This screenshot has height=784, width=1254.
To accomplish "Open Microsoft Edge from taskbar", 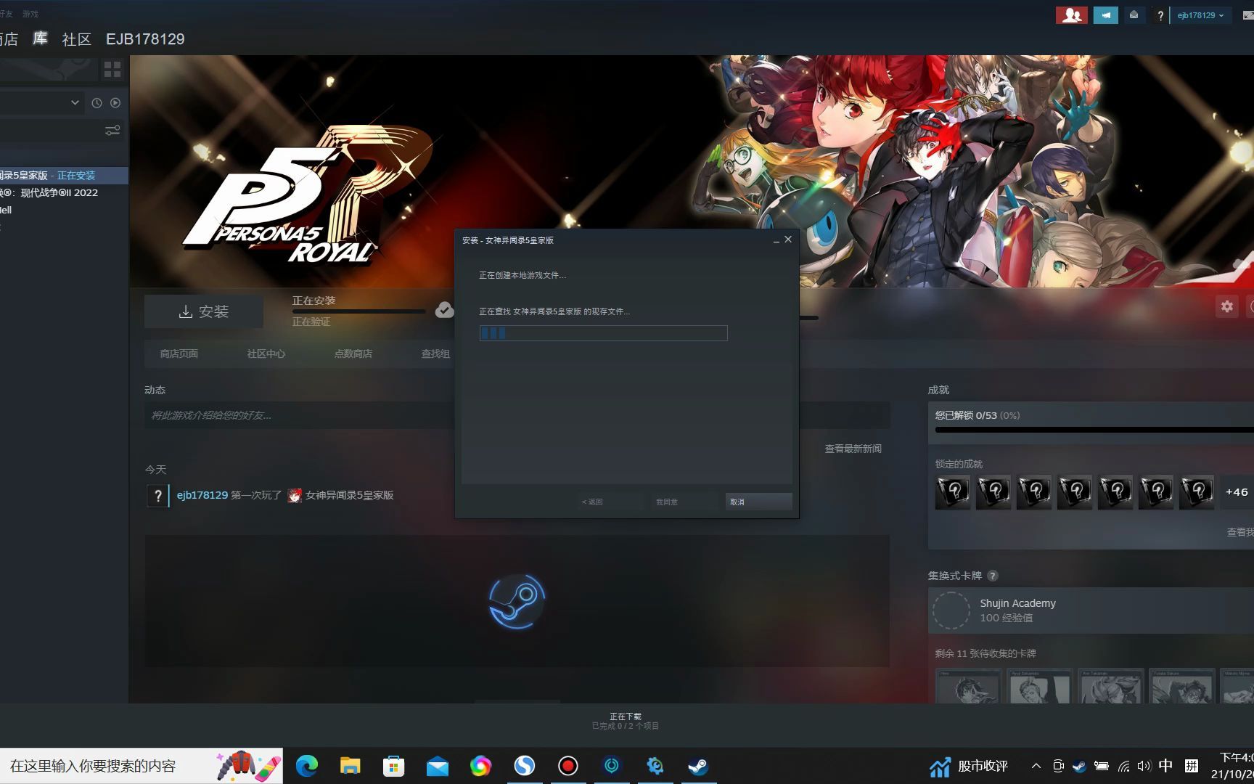I will [x=306, y=766].
